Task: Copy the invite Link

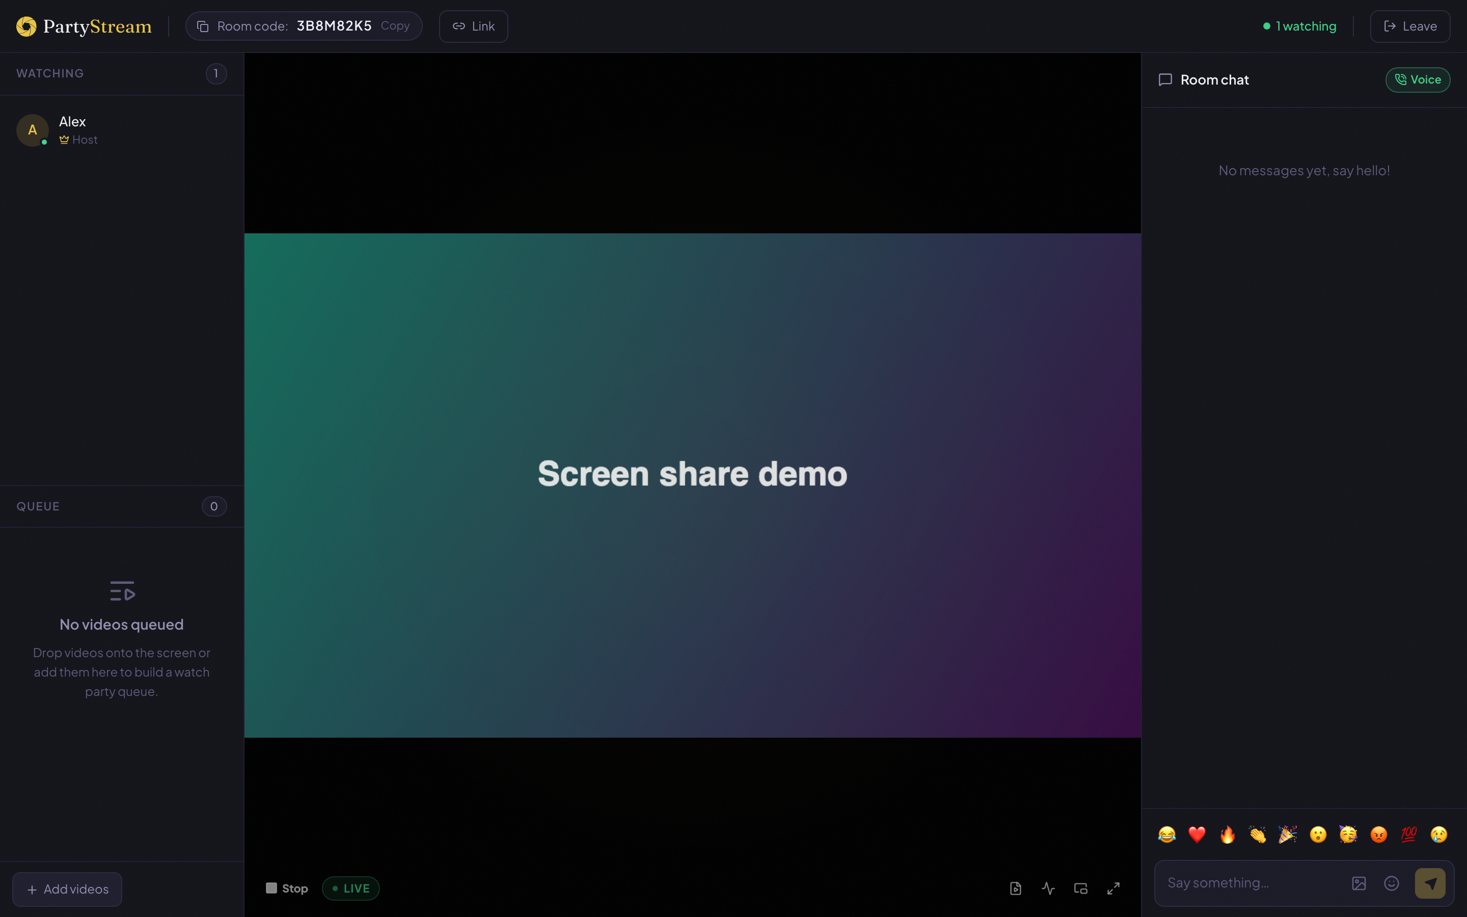Action: [x=473, y=26]
